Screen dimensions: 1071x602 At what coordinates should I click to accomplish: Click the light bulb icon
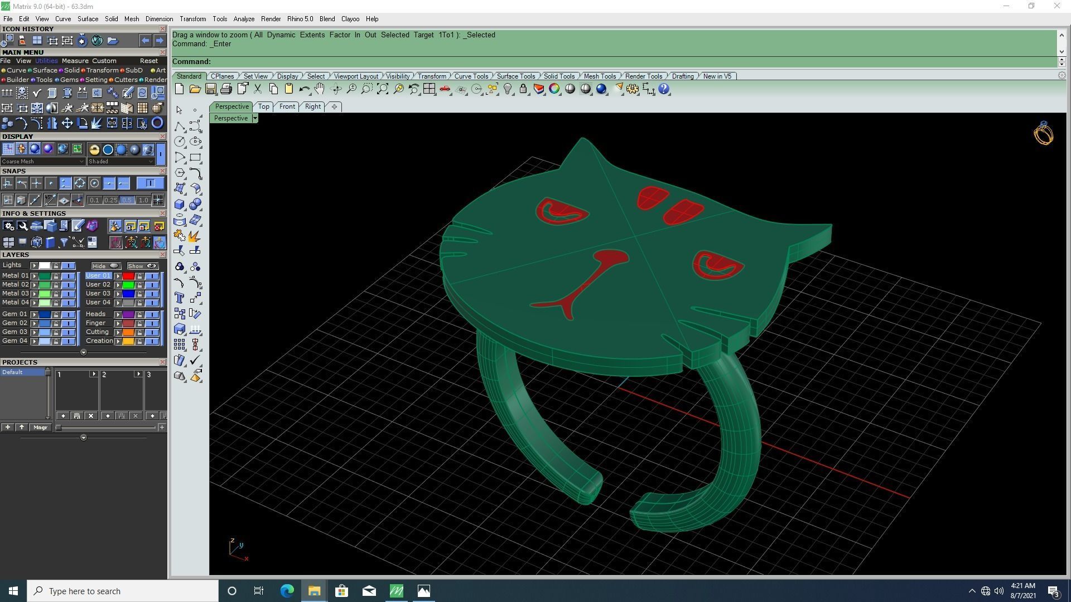[508, 89]
